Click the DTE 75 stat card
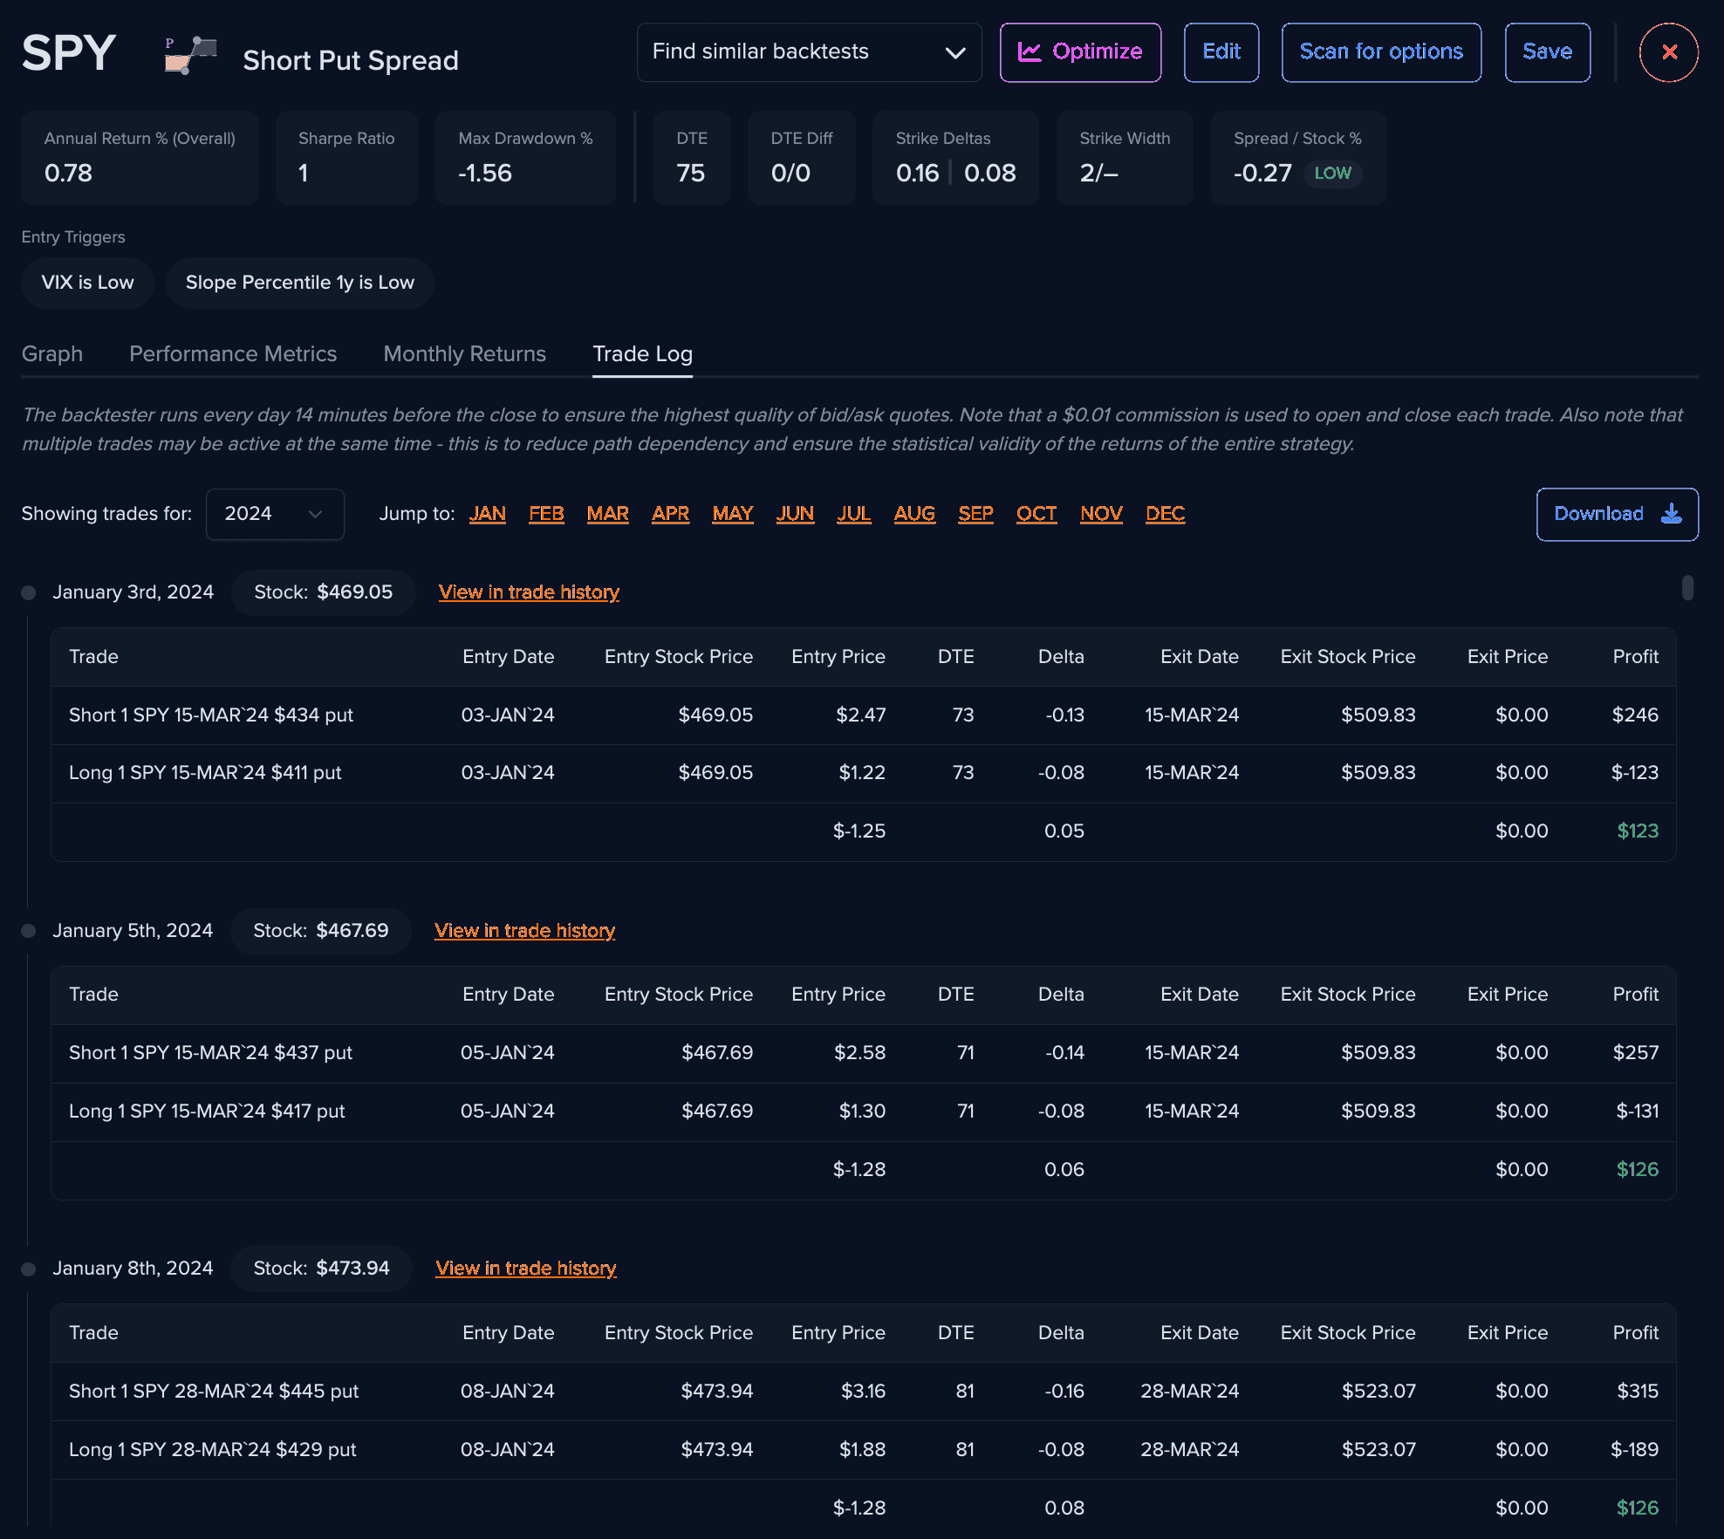Viewport: 1724px width, 1539px height. (x=692, y=158)
